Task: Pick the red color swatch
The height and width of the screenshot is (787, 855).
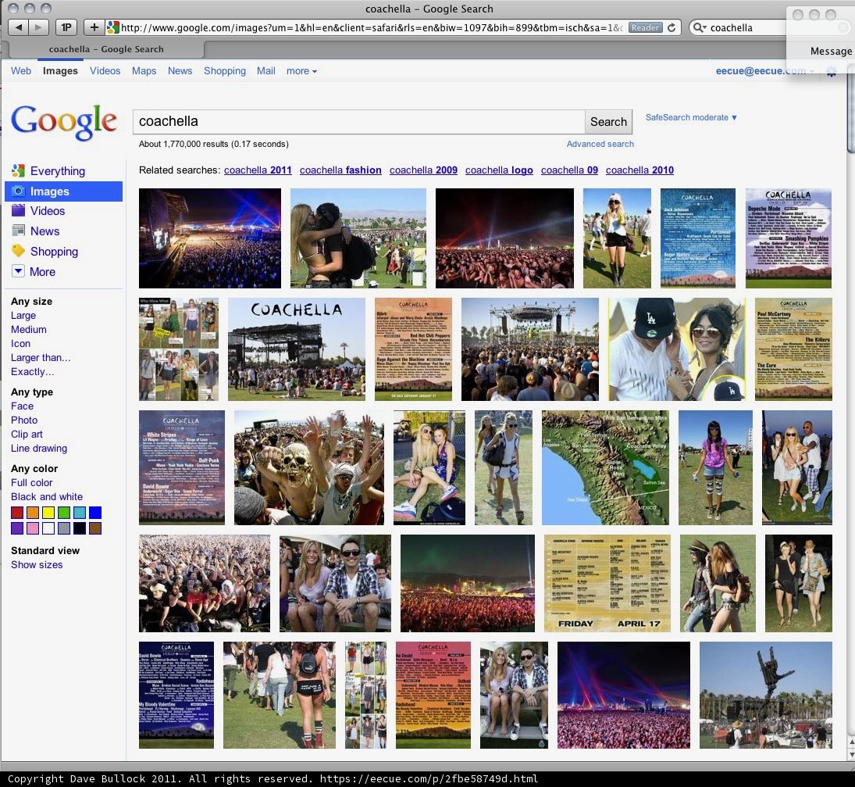Action: pos(17,513)
